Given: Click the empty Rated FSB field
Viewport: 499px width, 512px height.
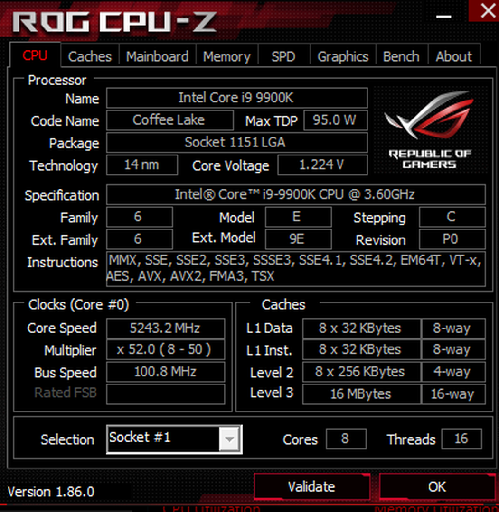Looking at the screenshot, I should 165,394.
